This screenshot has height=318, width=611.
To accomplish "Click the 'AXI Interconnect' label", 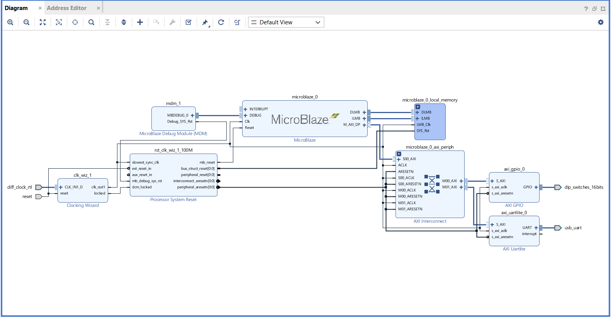I will click(430, 221).
